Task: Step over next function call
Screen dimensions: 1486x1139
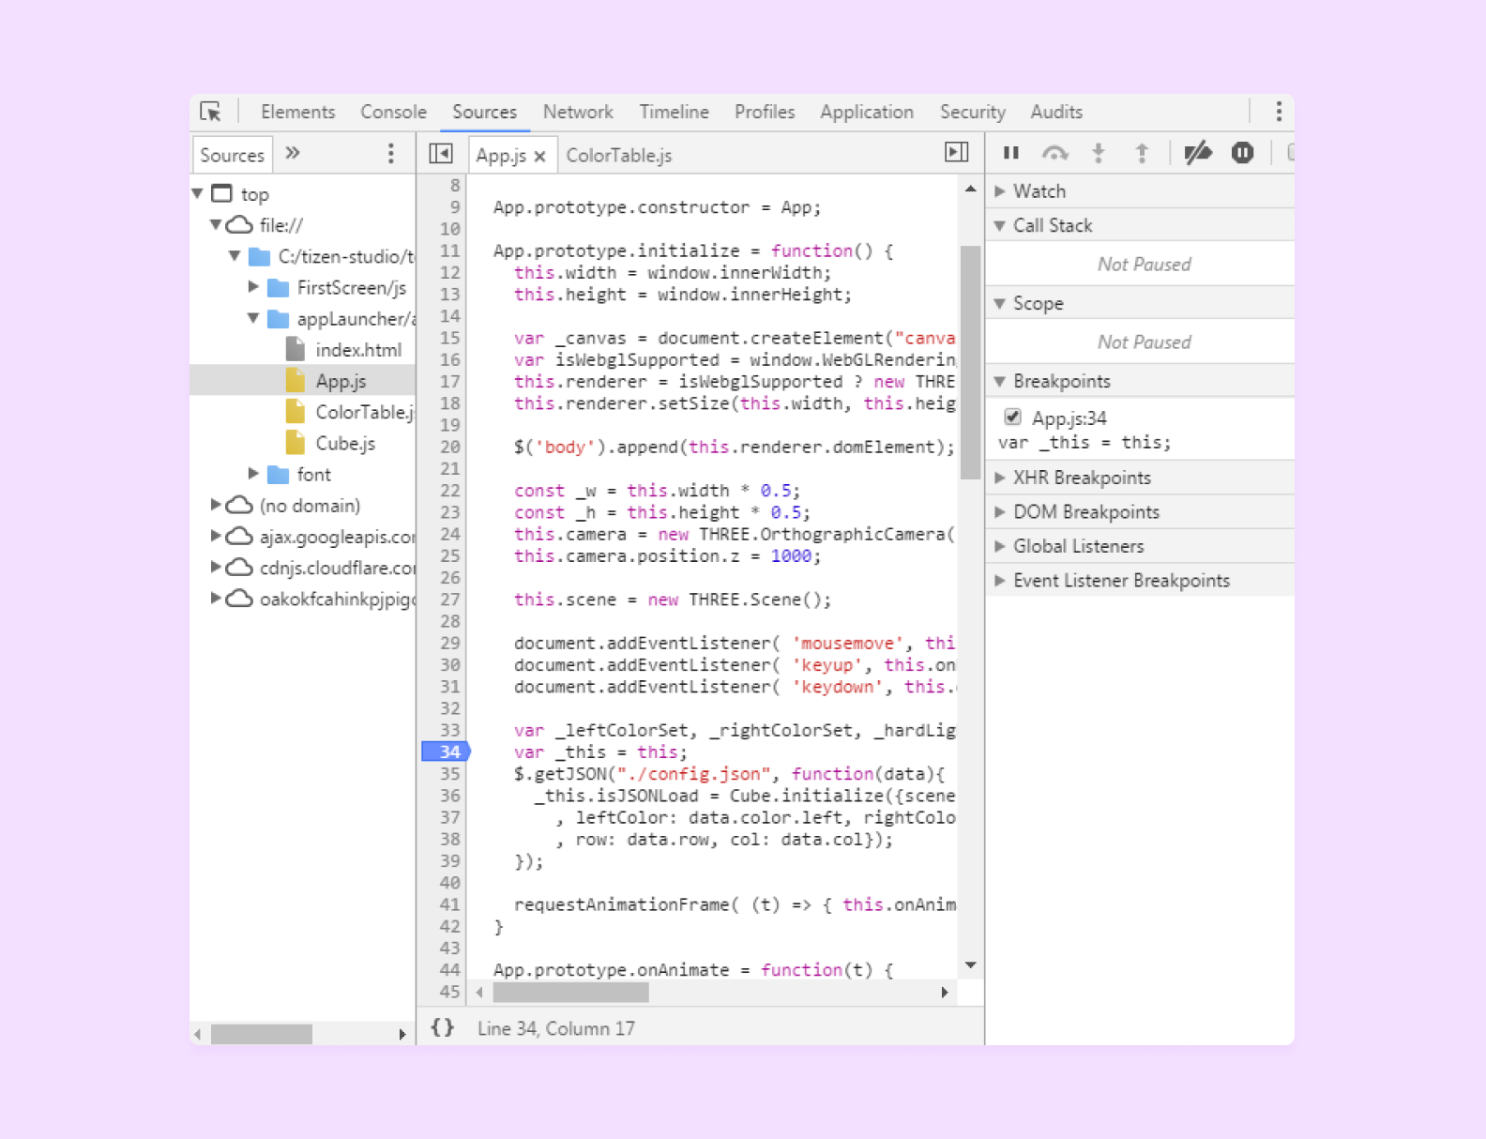Action: click(1055, 152)
